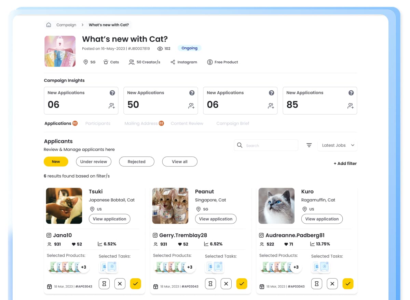Click the calendar icon on Tsuki's application card
The width and height of the screenshot is (410, 300).
pyautogui.click(x=49, y=286)
